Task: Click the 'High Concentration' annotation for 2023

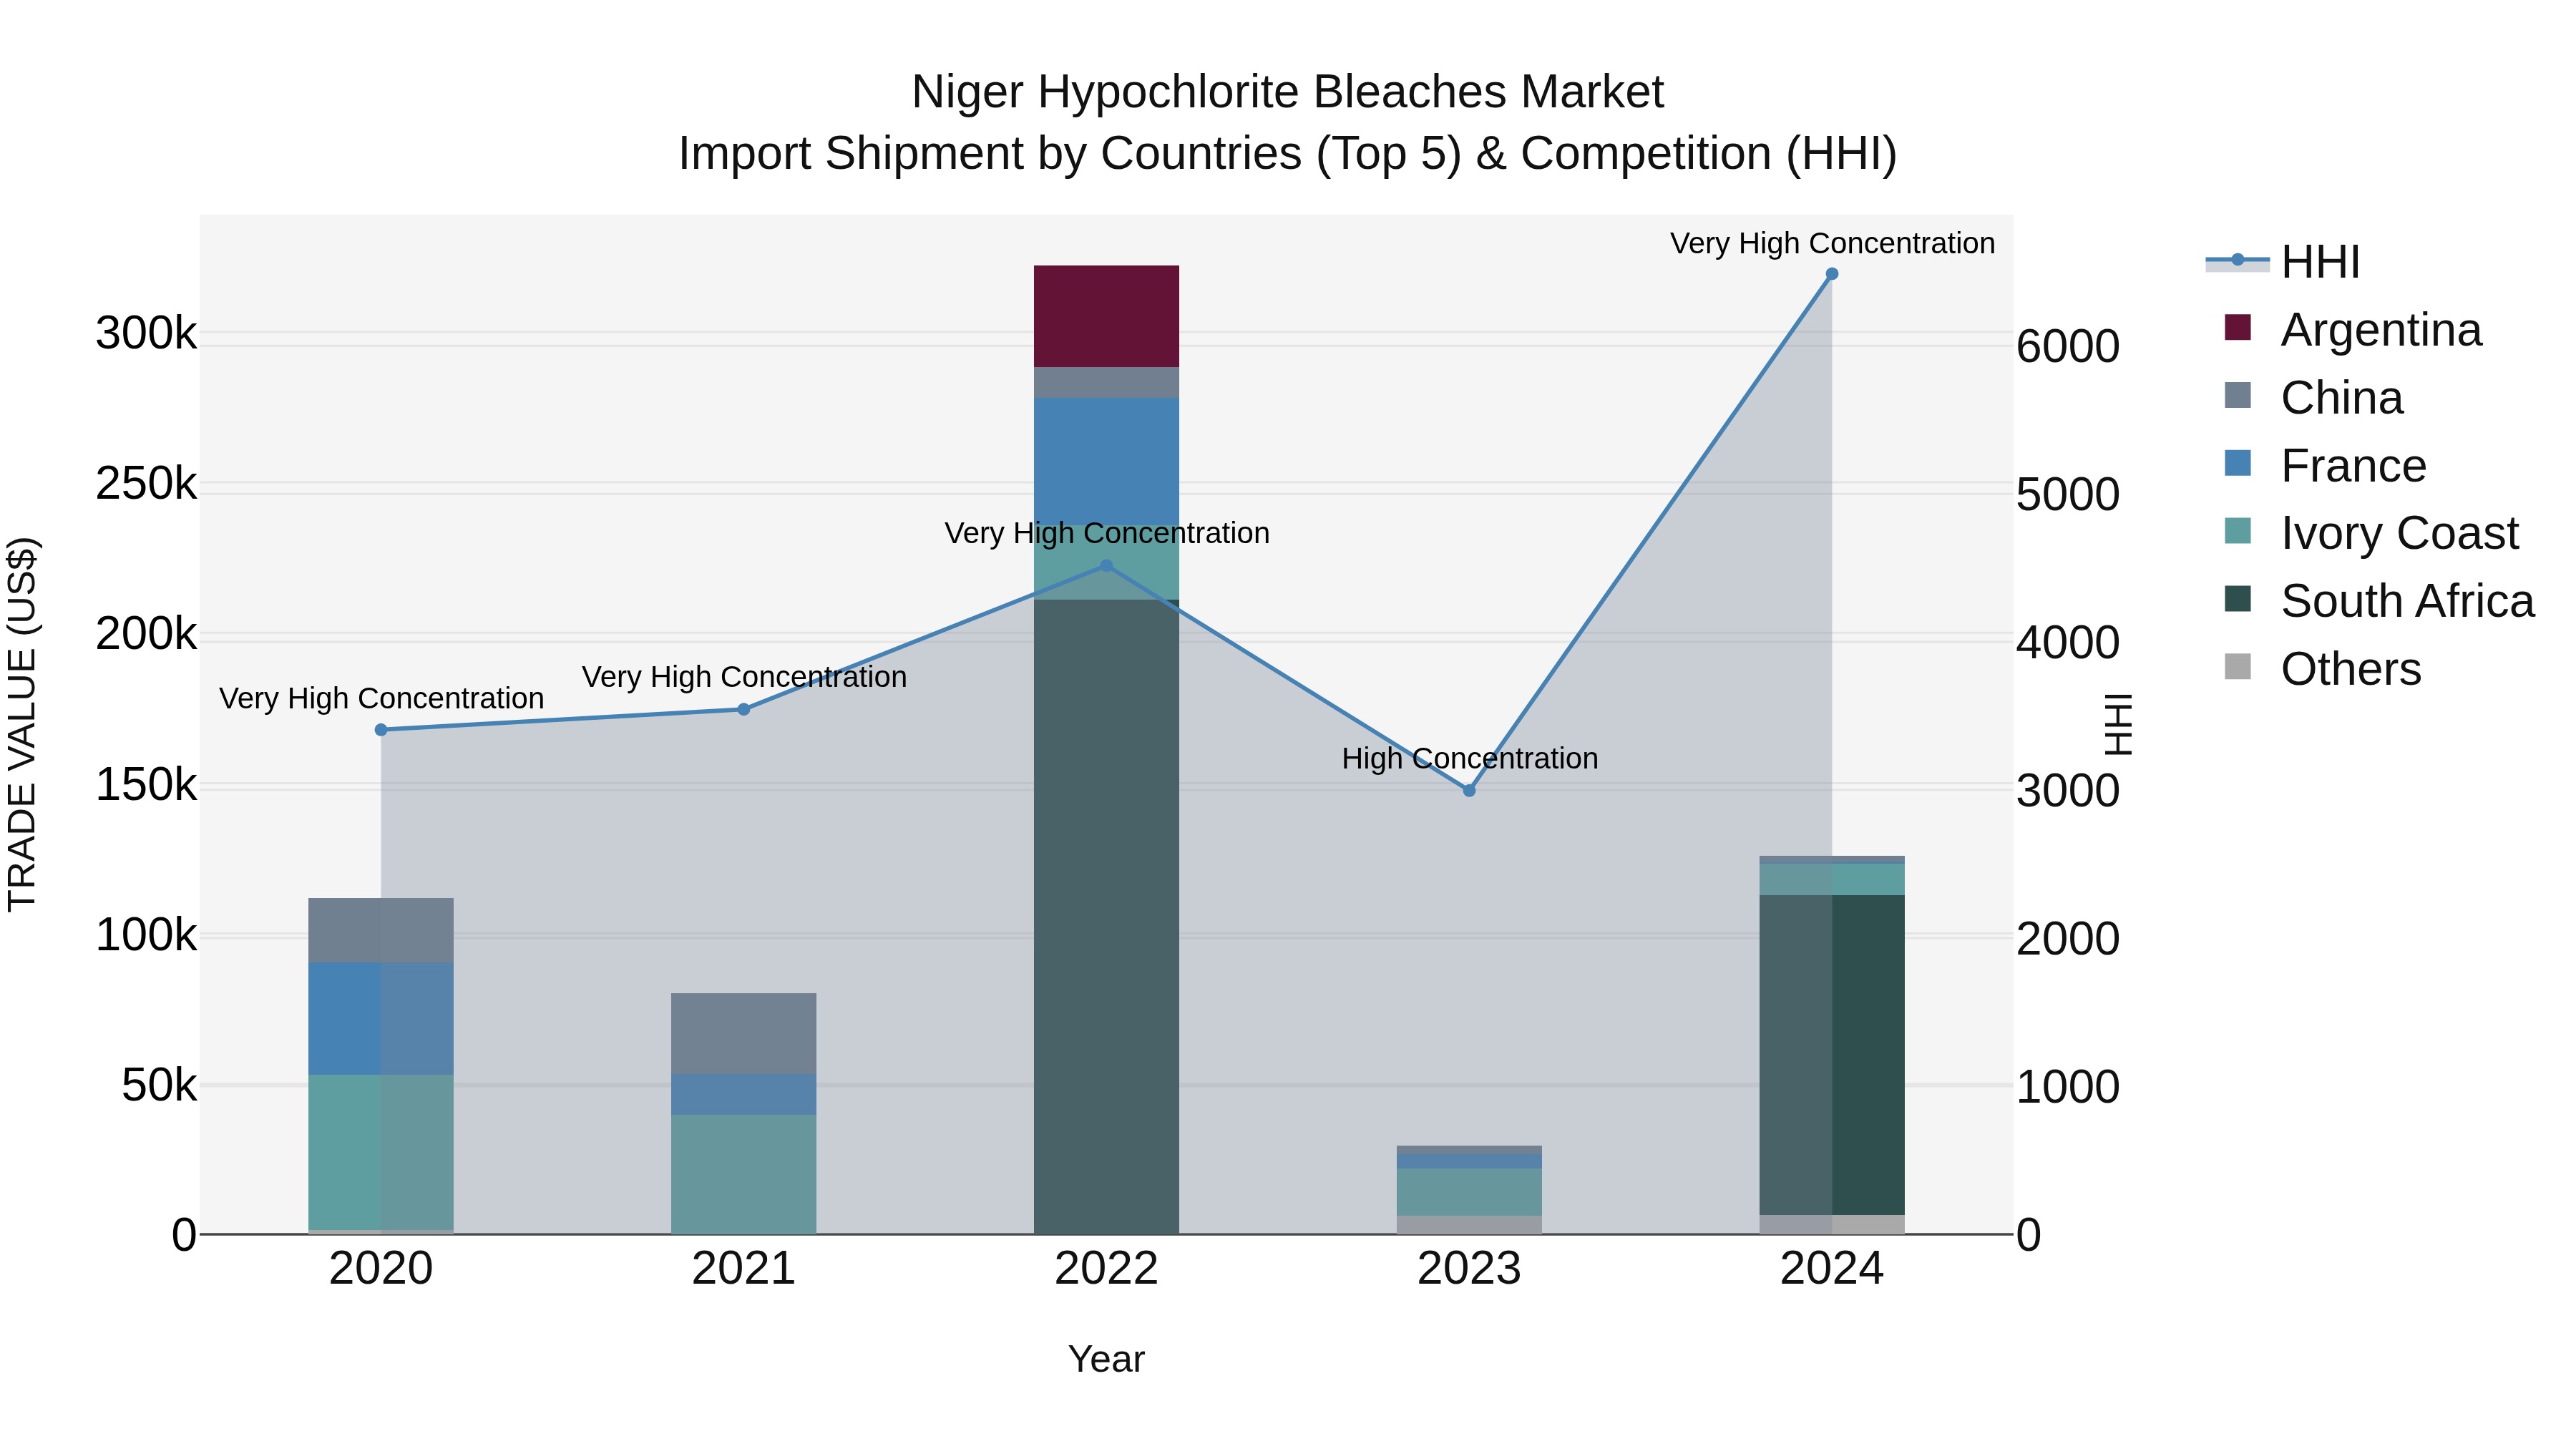Action: point(1470,759)
